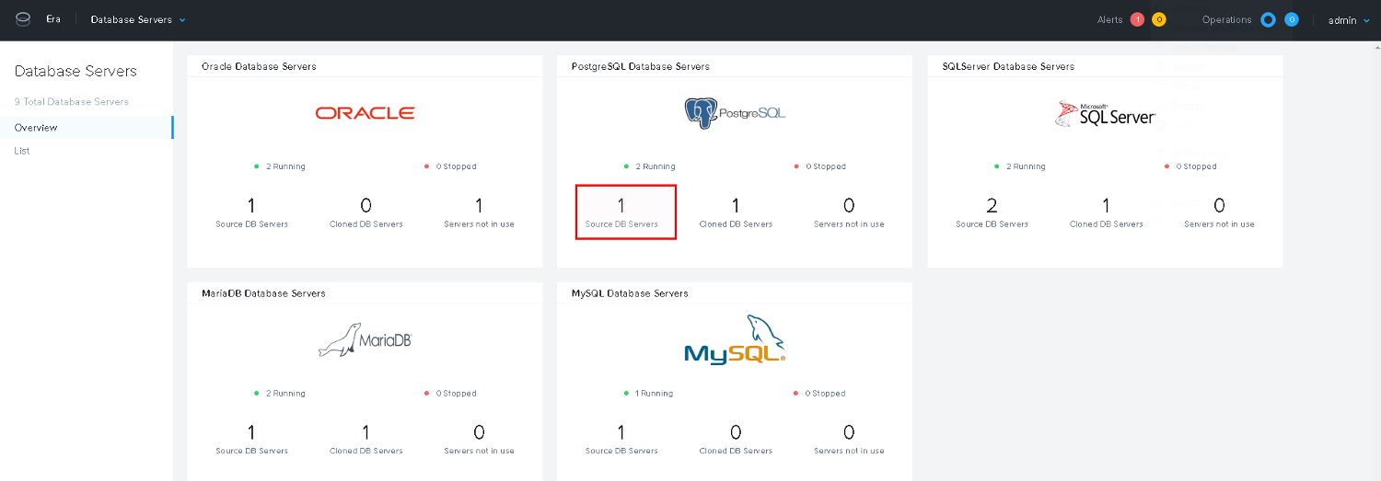Select the Overview sidebar tab

[87, 128]
